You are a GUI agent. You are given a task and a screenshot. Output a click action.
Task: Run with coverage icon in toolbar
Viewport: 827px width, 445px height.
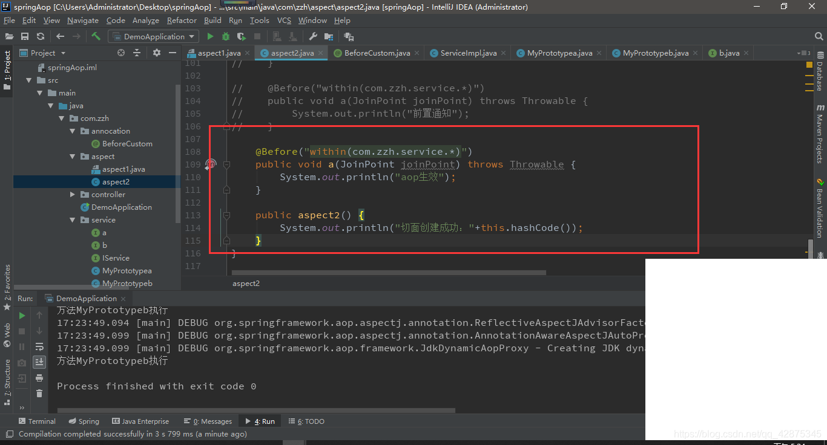(x=242, y=36)
